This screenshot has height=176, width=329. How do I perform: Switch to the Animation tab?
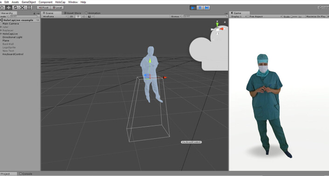(93, 13)
